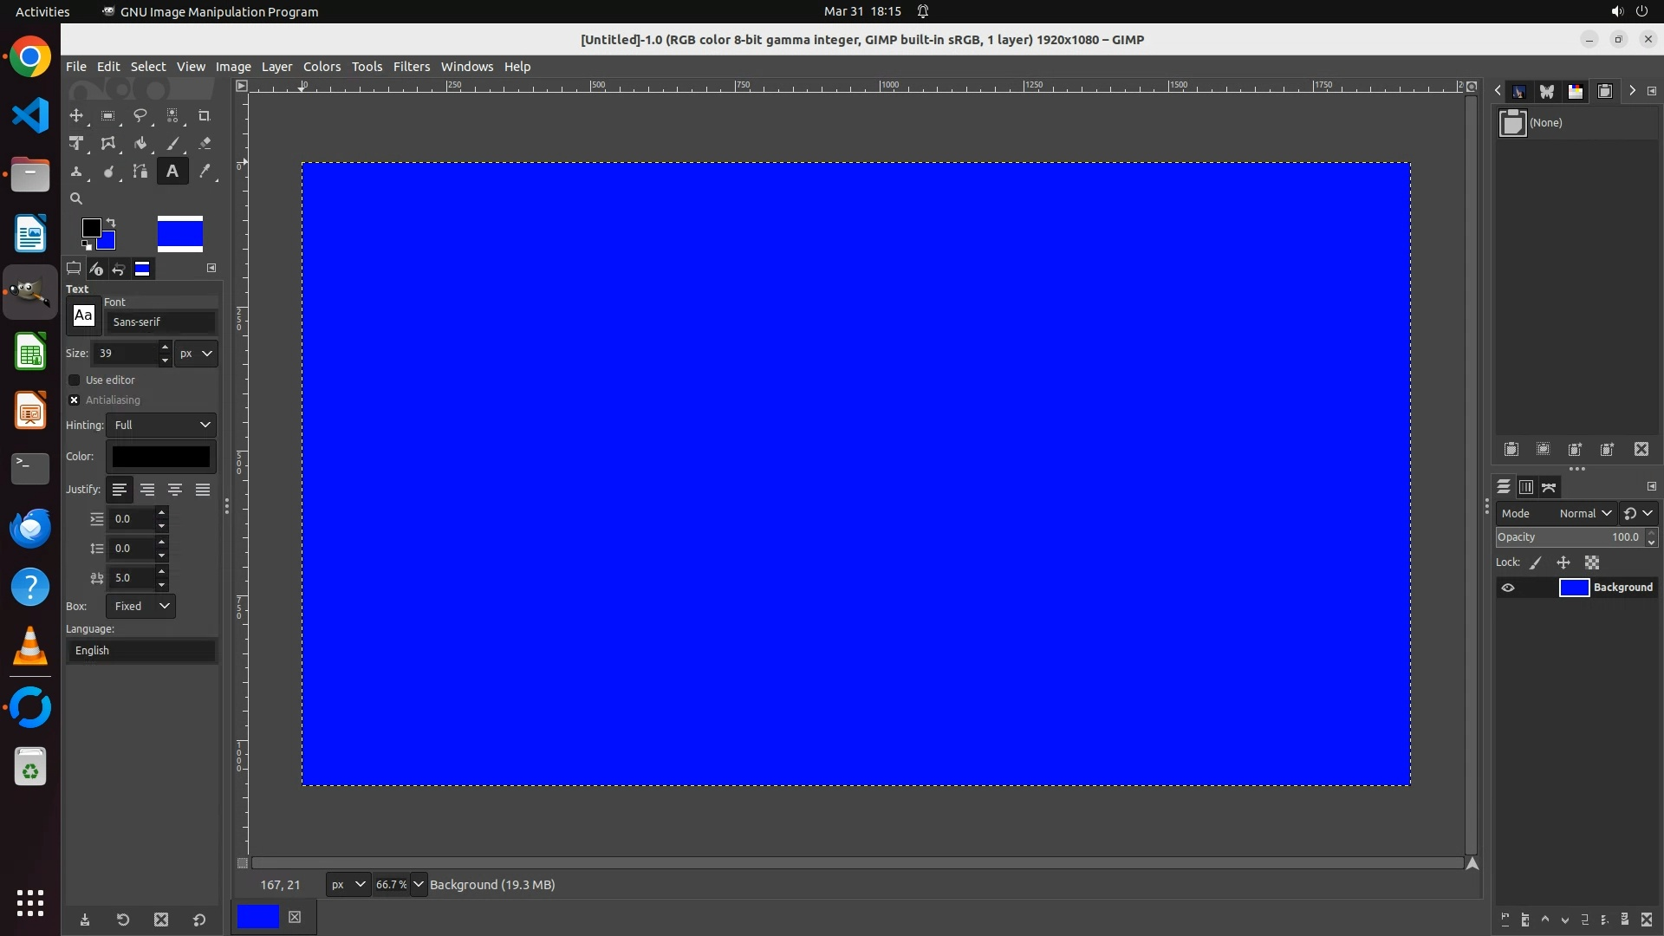This screenshot has width=1664, height=936.
Task: Click the black text Color button
Action: [161, 456]
